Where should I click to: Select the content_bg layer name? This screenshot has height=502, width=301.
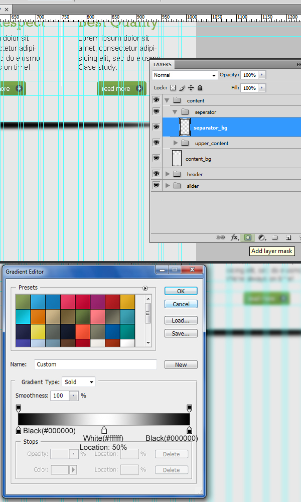tap(198, 159)
